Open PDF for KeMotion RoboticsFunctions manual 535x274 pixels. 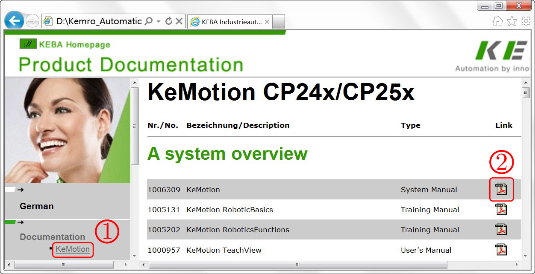coord(501,229)
